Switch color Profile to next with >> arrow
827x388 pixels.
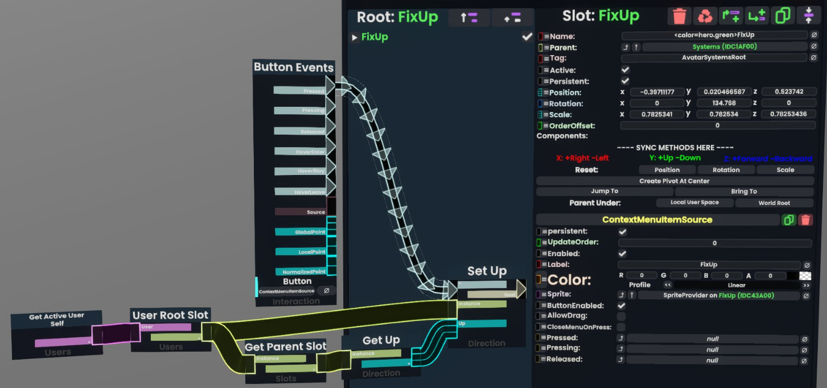click(806, 285)
